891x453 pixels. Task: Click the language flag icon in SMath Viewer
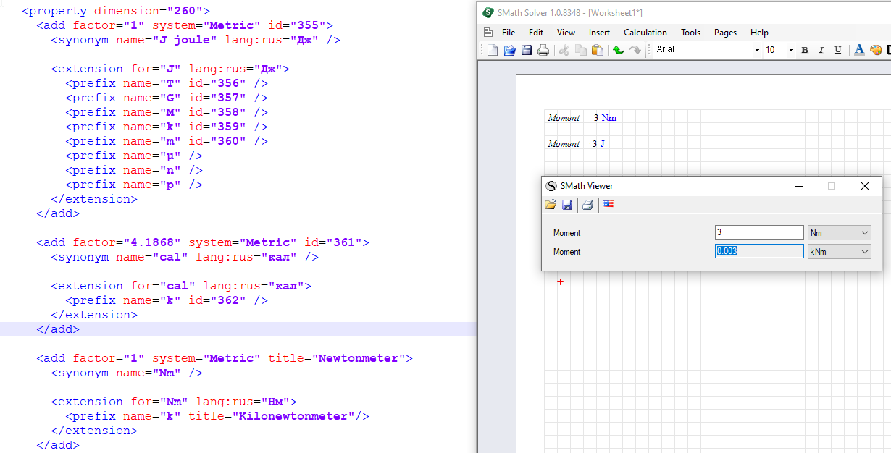(x=608, y=205)
